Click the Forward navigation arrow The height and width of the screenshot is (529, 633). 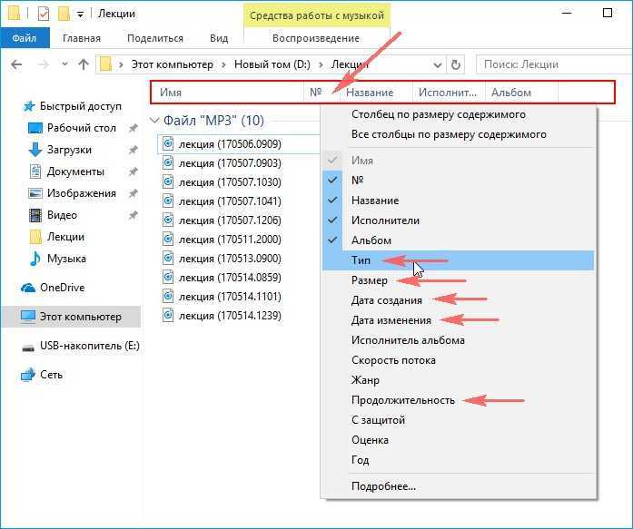coord(44,64)
